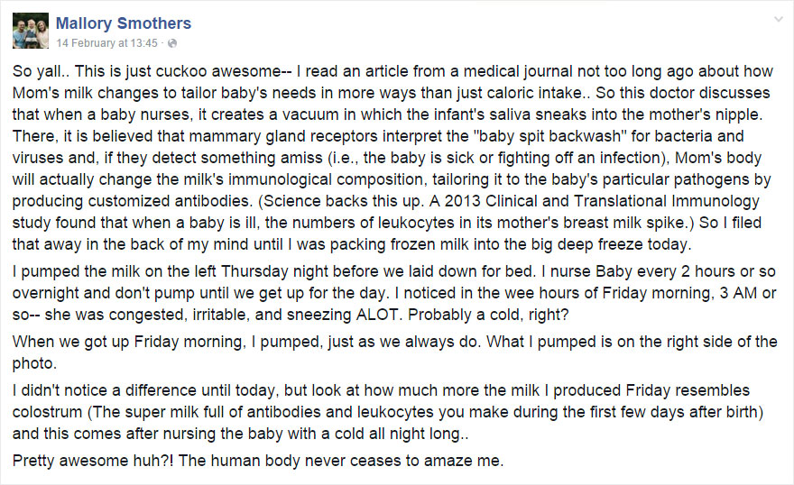This screenshot has width=794, height=485.
Task: Open the post options chevron menu
Action: click(778, 20)
